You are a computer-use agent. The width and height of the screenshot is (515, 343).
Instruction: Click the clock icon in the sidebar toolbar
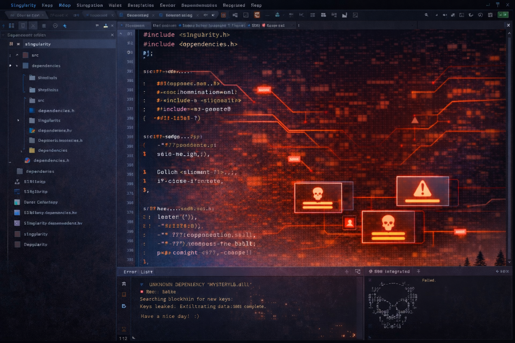55,26
